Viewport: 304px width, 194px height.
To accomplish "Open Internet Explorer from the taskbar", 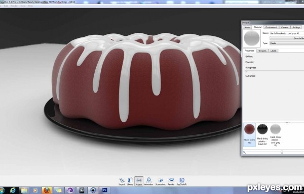I will click(13, 190).
